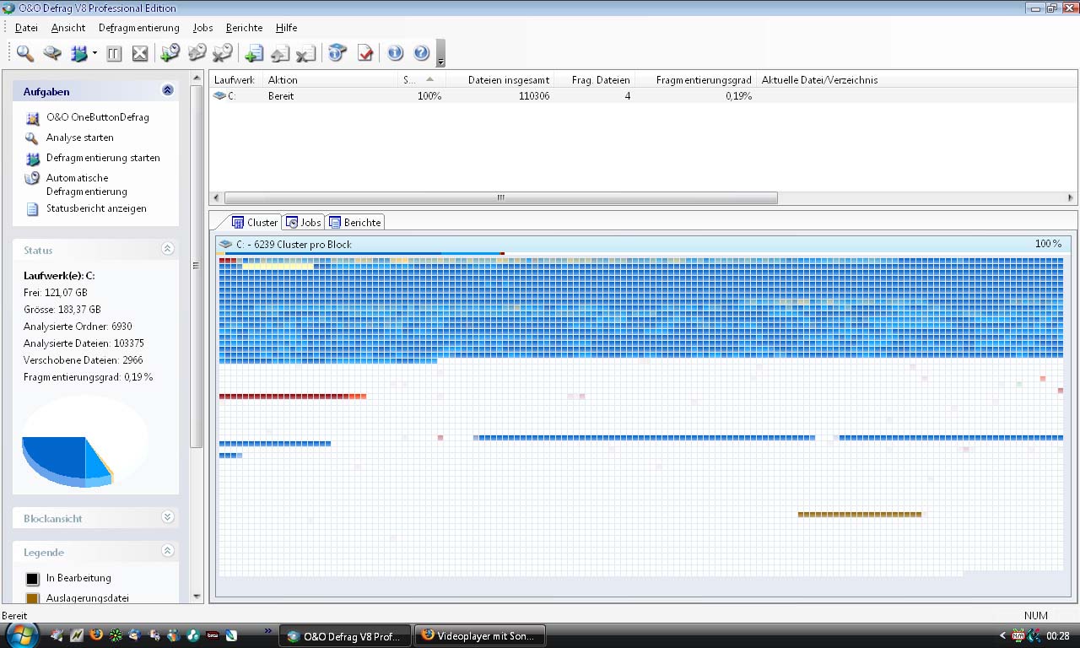
Task: Sort by Frag. Dateien column
Action: [x=595, y=80]
